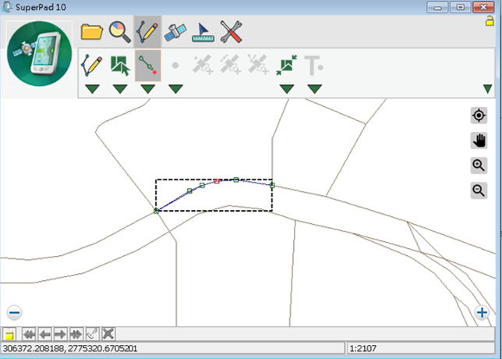Go to first record double-left arrow
This screenshot has height=359, width=502.
click(29, 334)
